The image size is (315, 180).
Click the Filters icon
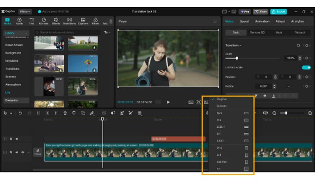pos(95,21)
